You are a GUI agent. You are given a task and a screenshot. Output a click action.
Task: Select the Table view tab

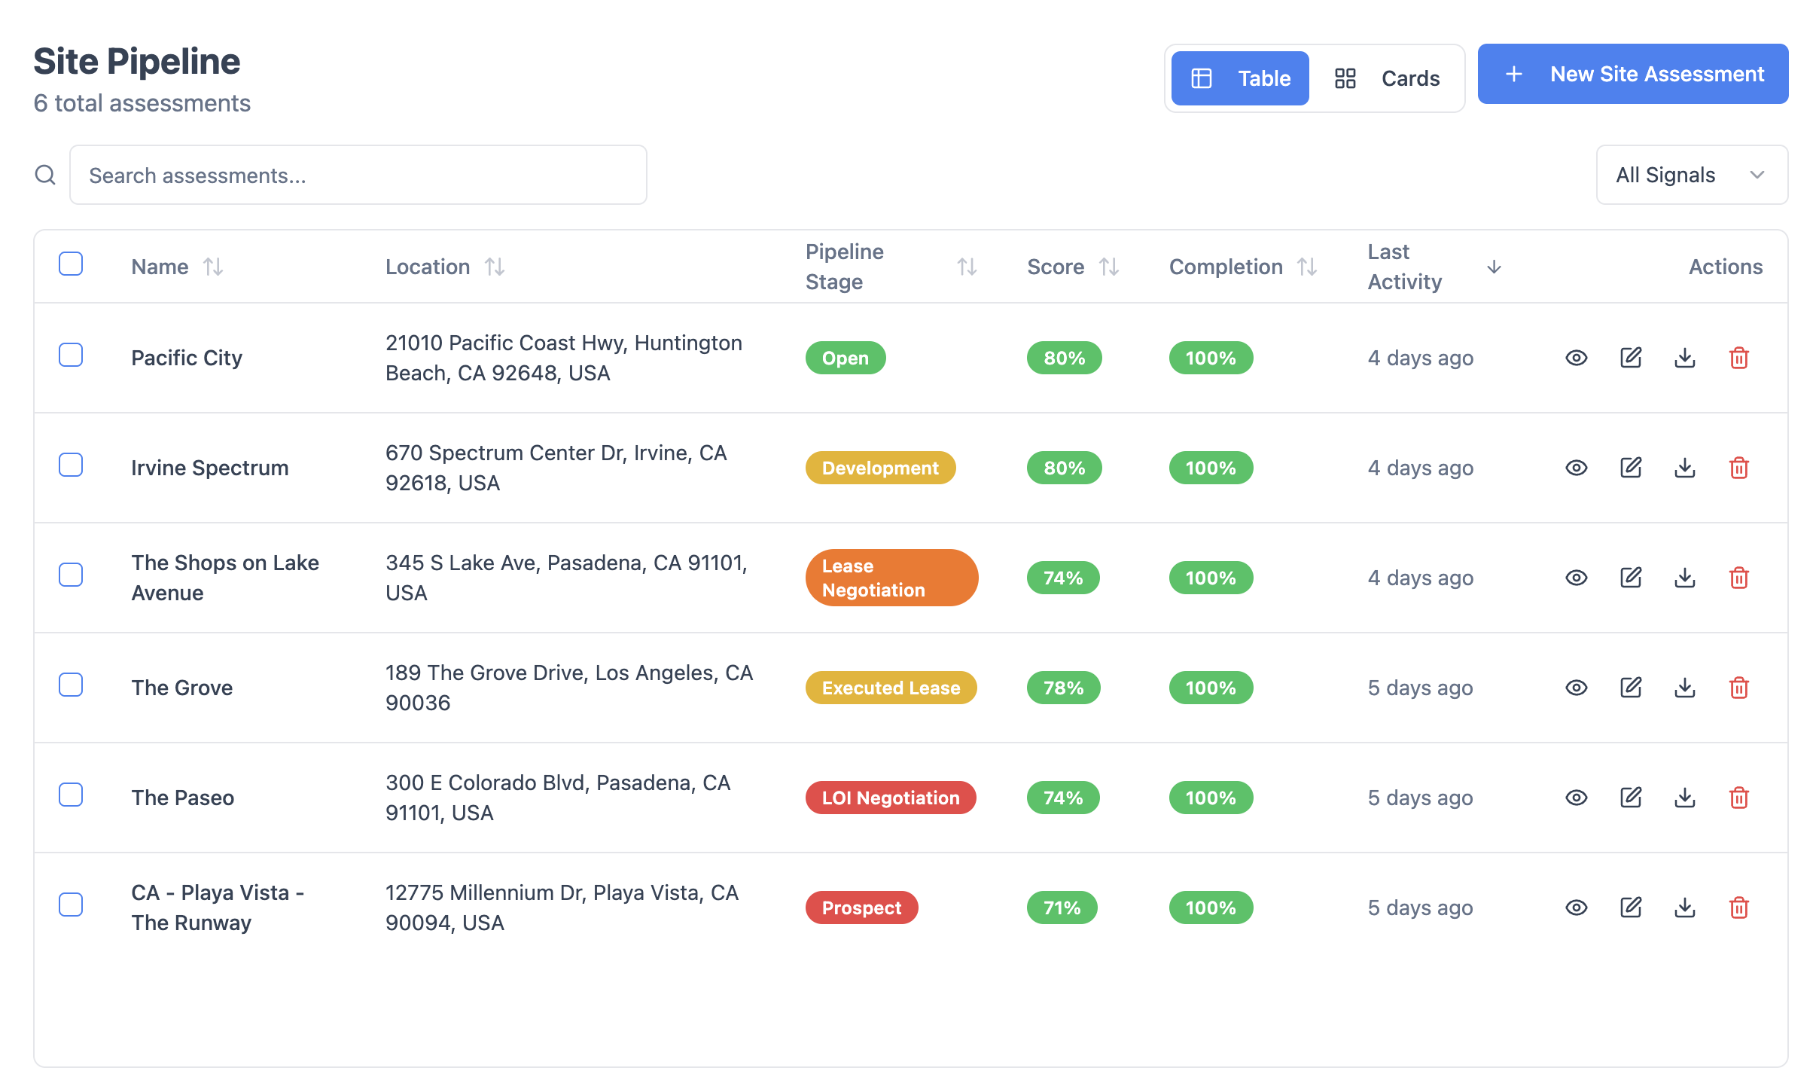[x=1240, y=78]
